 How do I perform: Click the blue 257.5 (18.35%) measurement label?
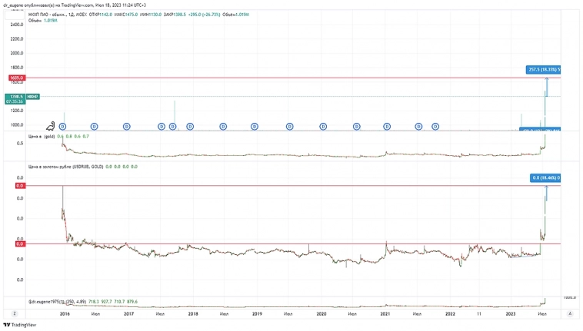click(543, 70)
